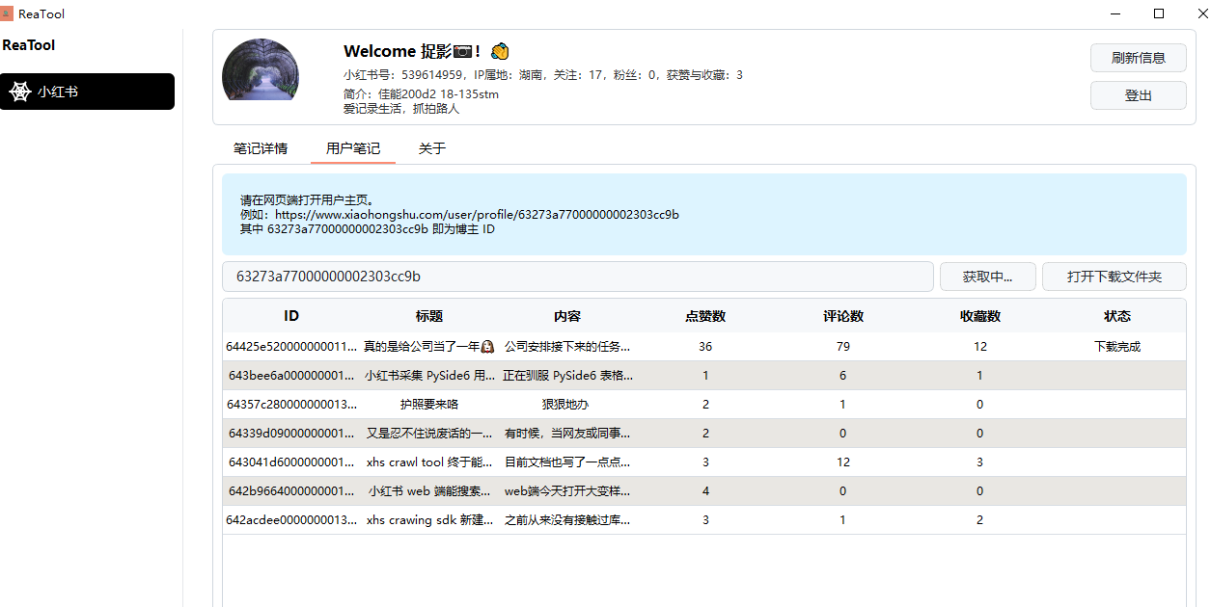Click the spider web icon beside 小红书
The width and height of the screenshot is (1211, 607).
pyautogui.click(x=19, y=92)
